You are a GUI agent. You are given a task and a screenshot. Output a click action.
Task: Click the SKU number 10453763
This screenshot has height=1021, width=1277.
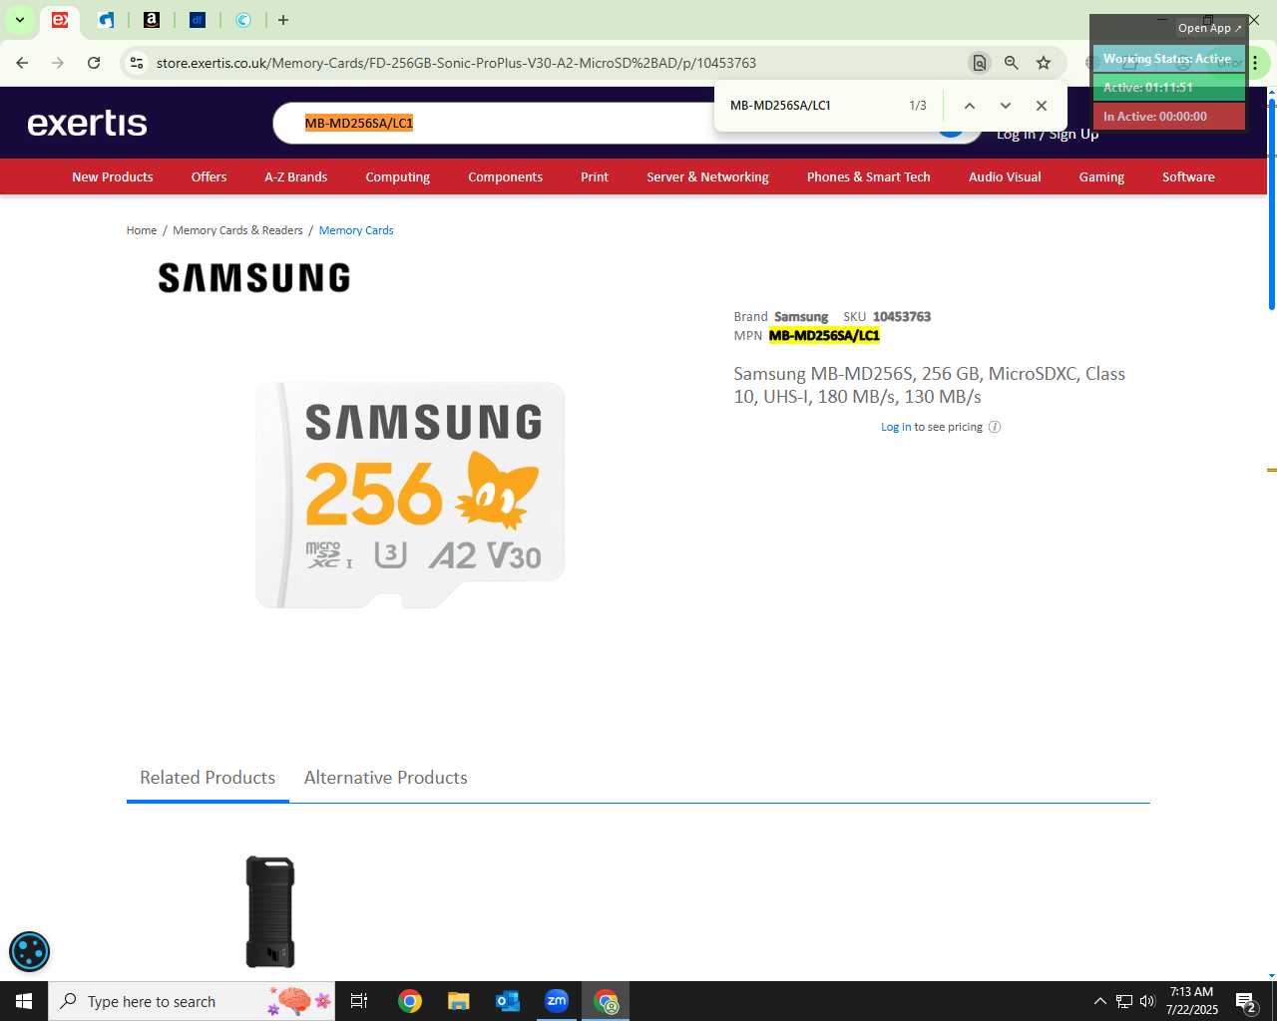pyautogui.click(x=902, y=317)
